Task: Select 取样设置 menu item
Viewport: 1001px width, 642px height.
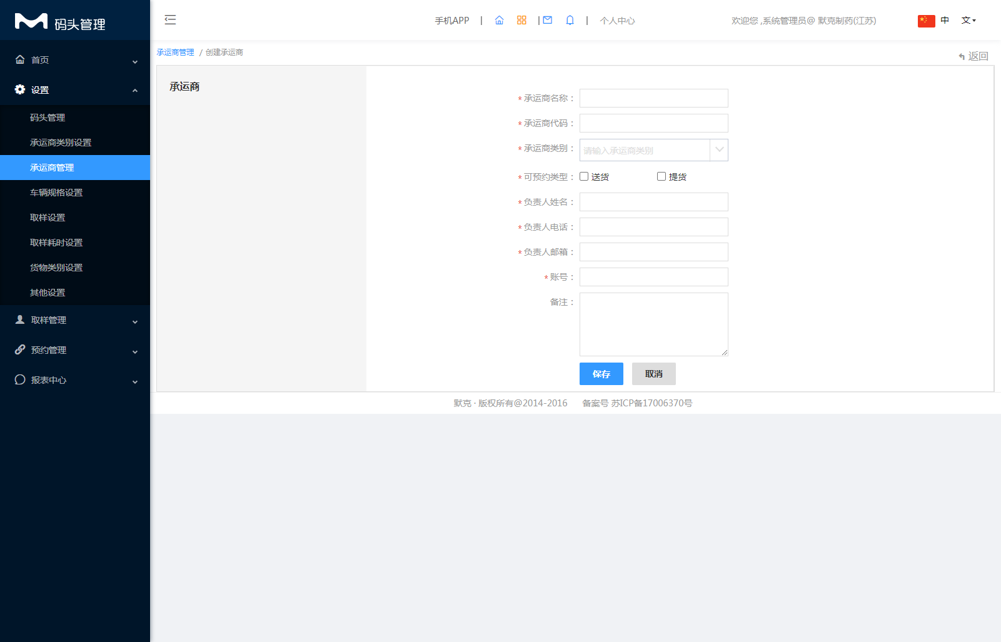Action: [x=75, y=218]
